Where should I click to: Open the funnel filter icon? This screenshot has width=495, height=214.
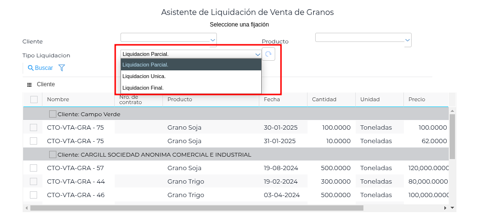coord(62,68)
